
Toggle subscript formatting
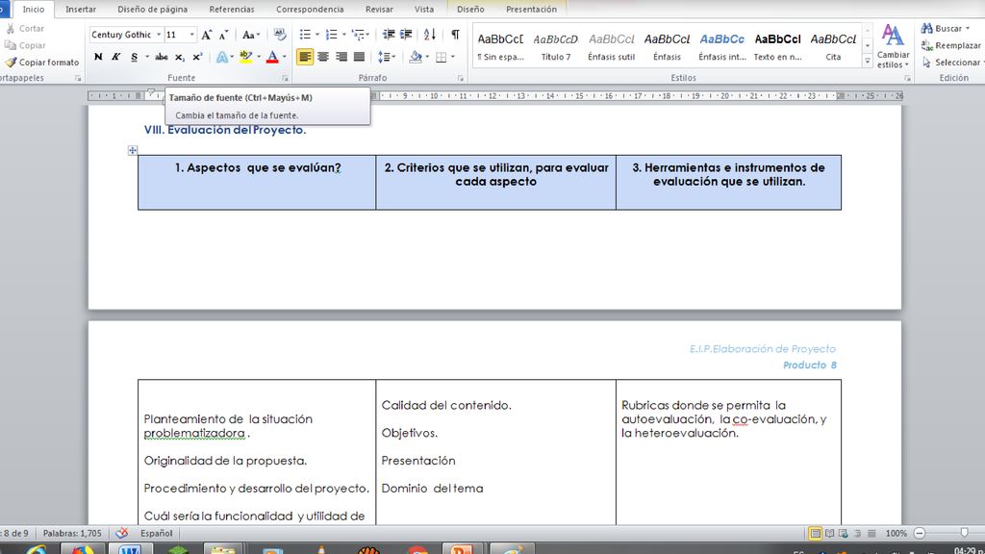[180, 57]
